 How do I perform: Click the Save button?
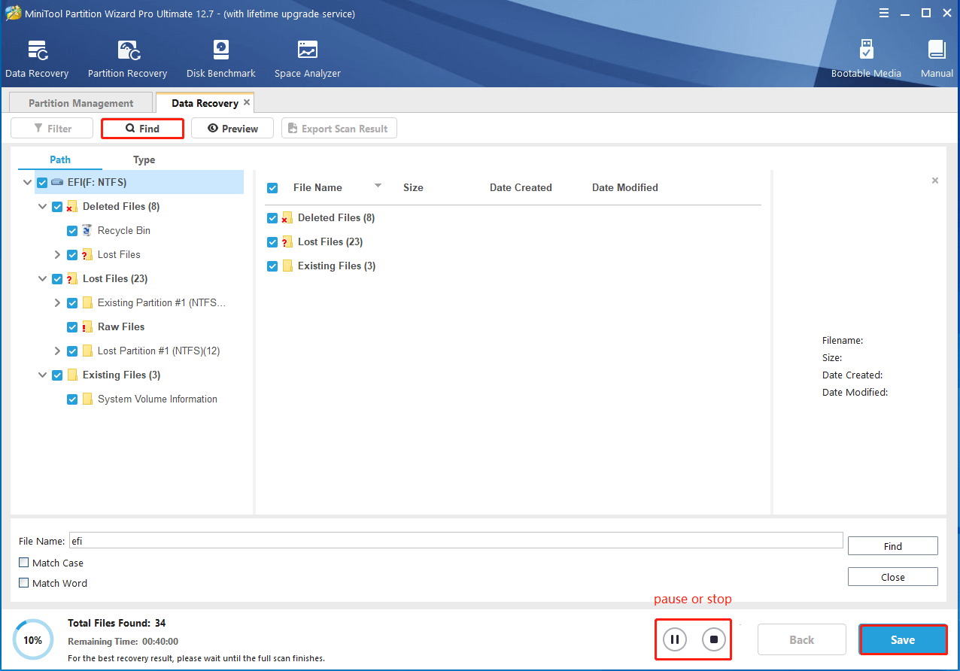[903, 640]
